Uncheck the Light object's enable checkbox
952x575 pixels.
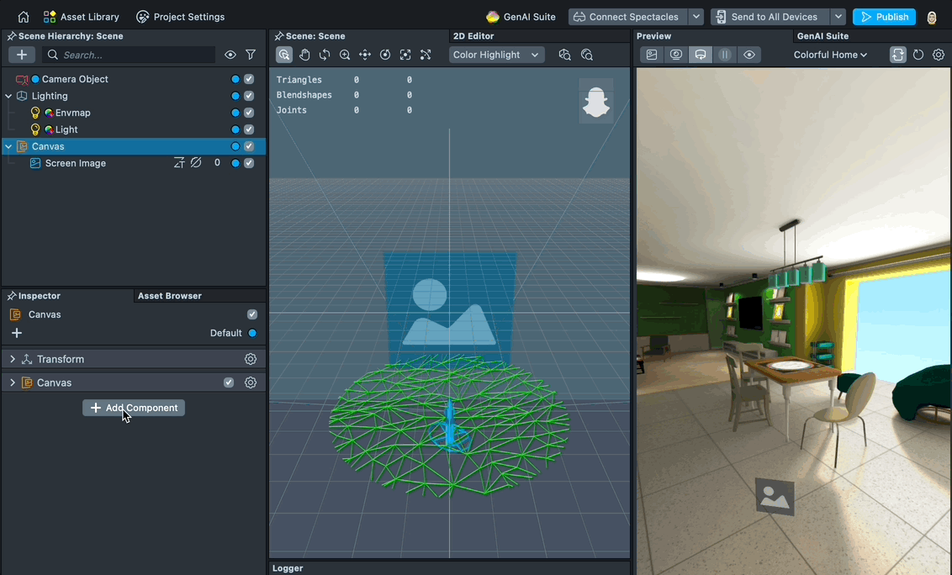point(248,129)
